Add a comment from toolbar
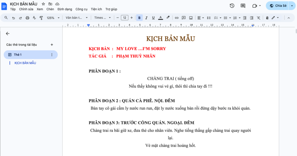Screen dimensions: 297x156 pos(183,18)
